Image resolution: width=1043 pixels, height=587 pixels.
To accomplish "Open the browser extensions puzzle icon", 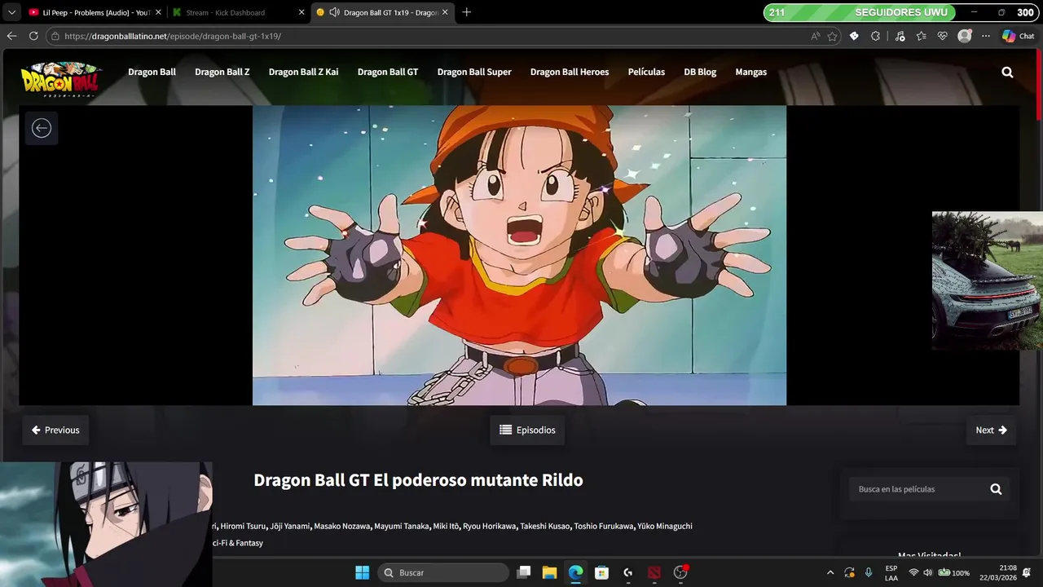I will click(x=875, y=36).
